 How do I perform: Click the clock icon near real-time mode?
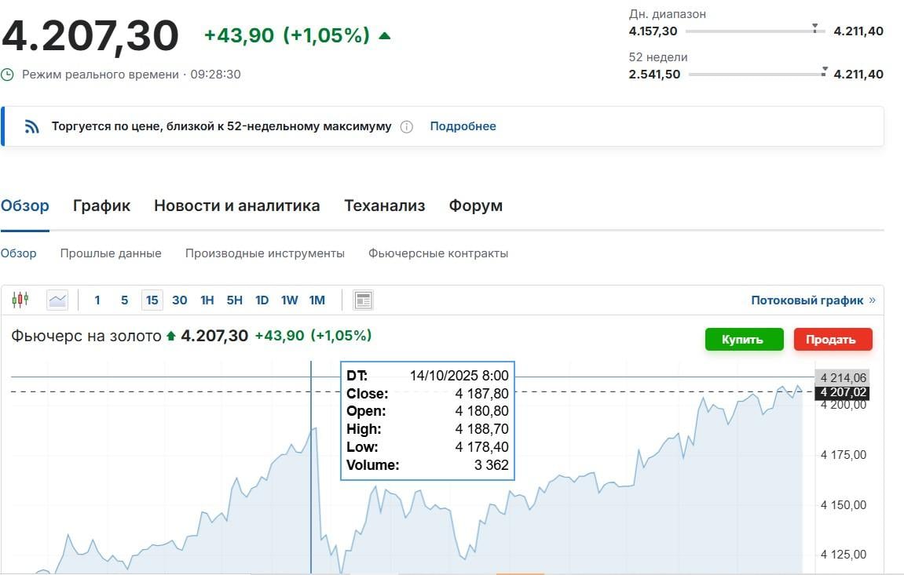(x=8, y=75)
